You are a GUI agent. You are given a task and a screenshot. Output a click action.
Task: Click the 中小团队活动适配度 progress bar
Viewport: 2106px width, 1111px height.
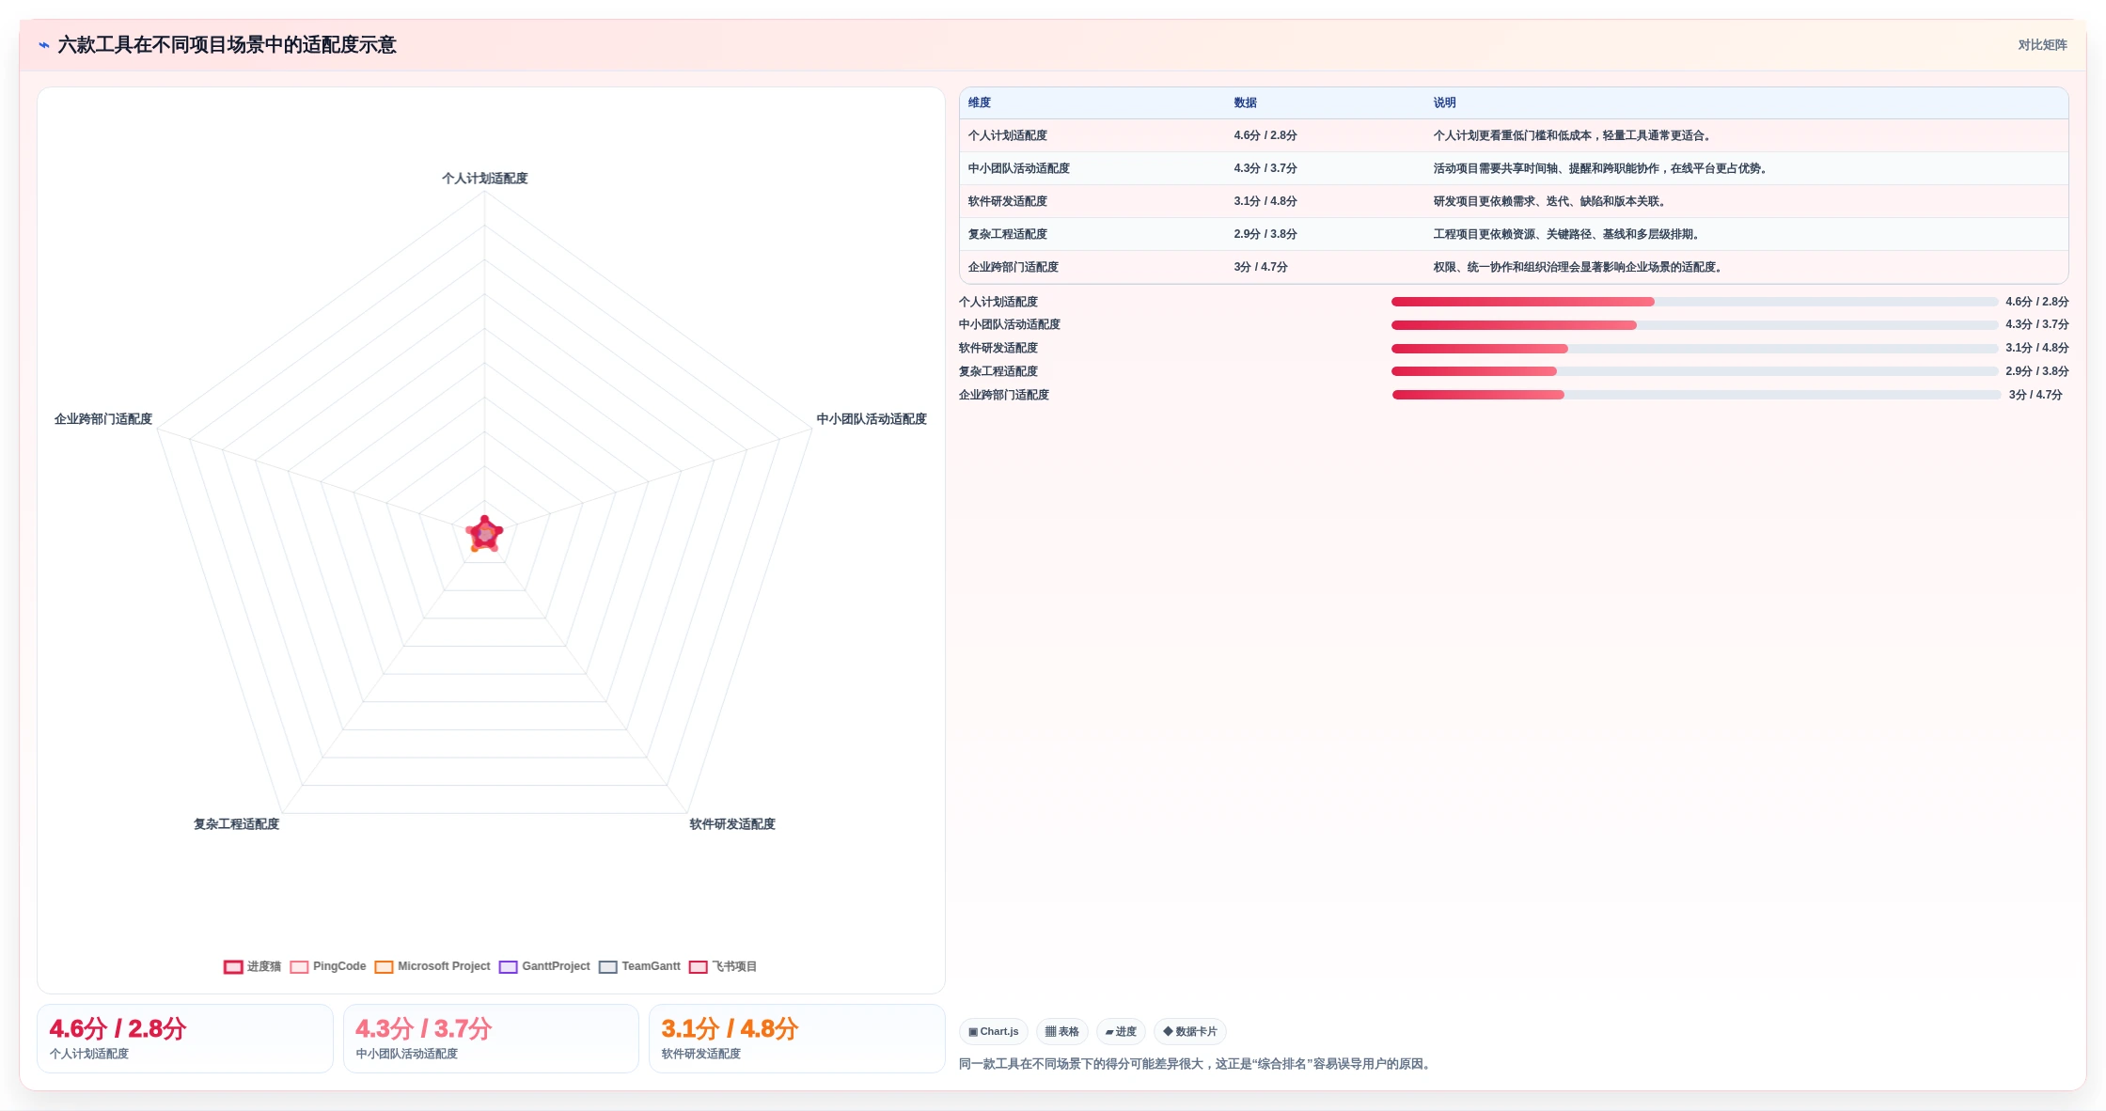(x=1694, y=325)
